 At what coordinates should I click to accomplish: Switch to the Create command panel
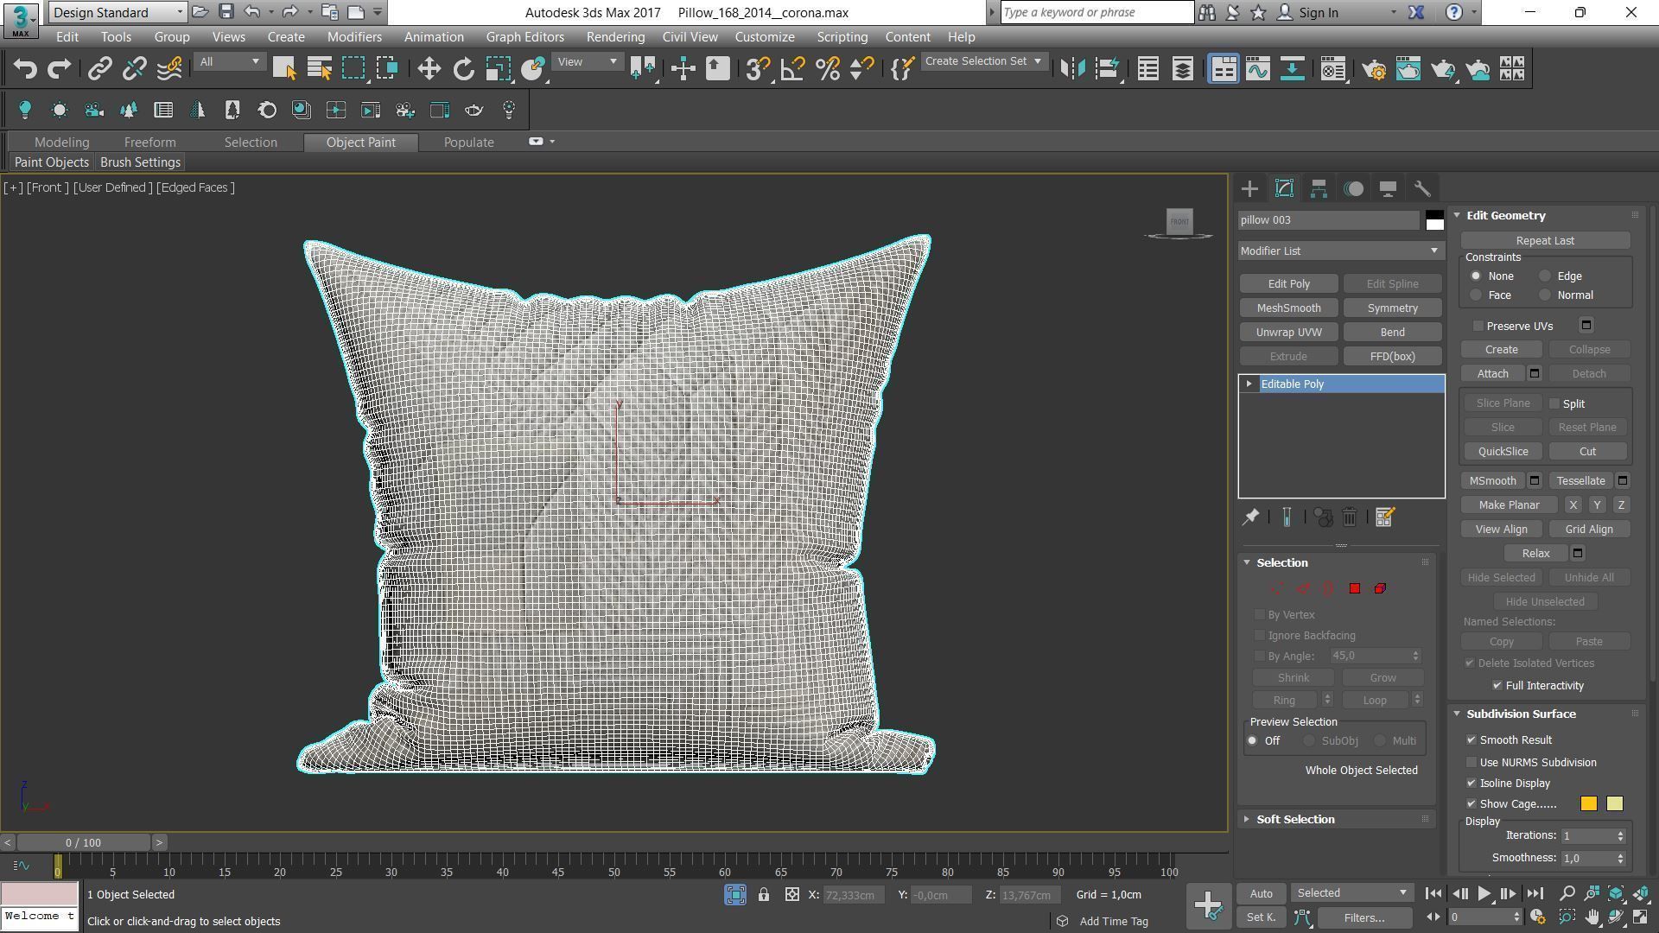click(1249, 188)
